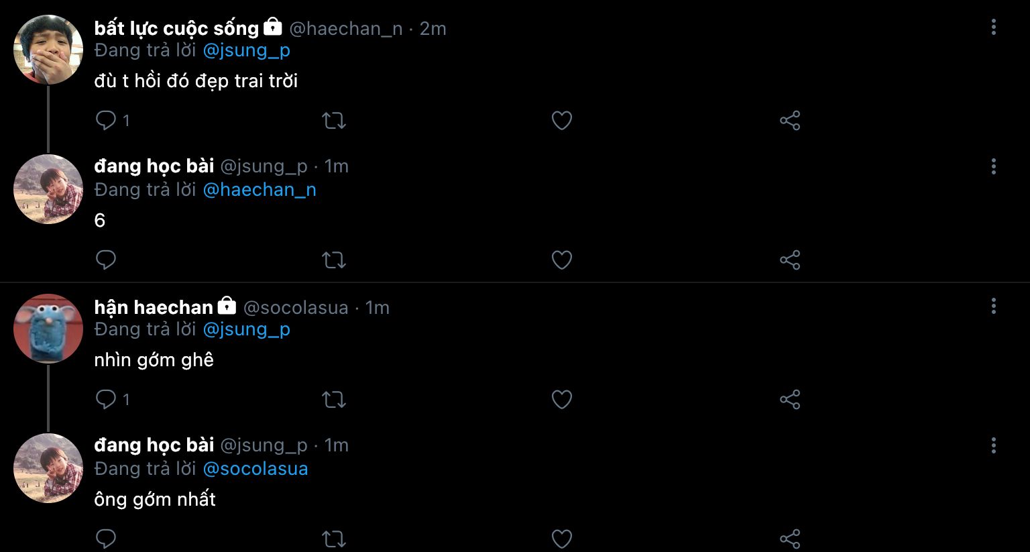Like the tweet saying "6"
This screenshot has height=552, width=1030.
[x=561, y=260]
